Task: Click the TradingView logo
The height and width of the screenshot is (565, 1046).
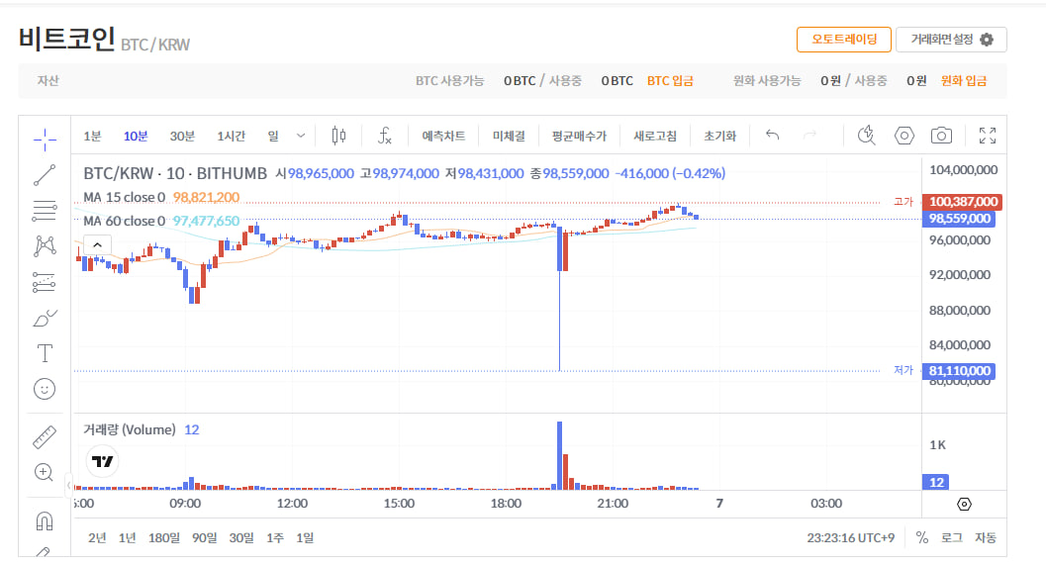Action: click(103, 461)
